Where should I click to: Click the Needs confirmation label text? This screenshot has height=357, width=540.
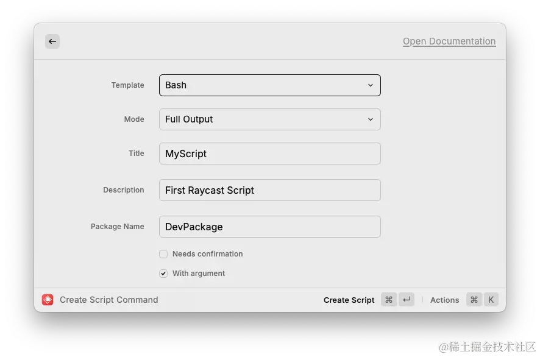coord(208,253)
